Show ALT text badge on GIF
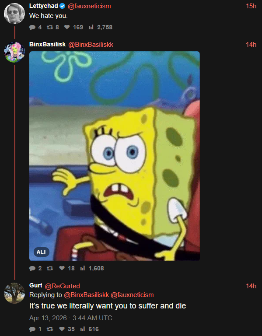262x336 pixels. pos(42,252)
